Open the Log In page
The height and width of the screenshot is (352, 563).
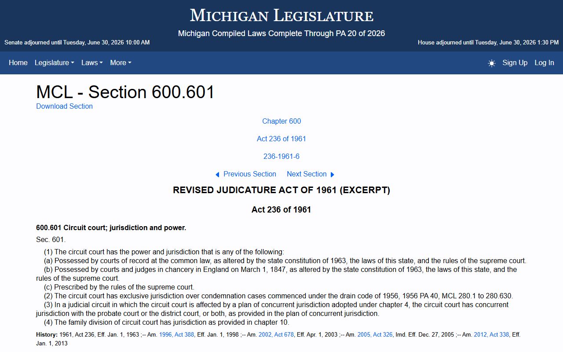[x=544, y=62]
